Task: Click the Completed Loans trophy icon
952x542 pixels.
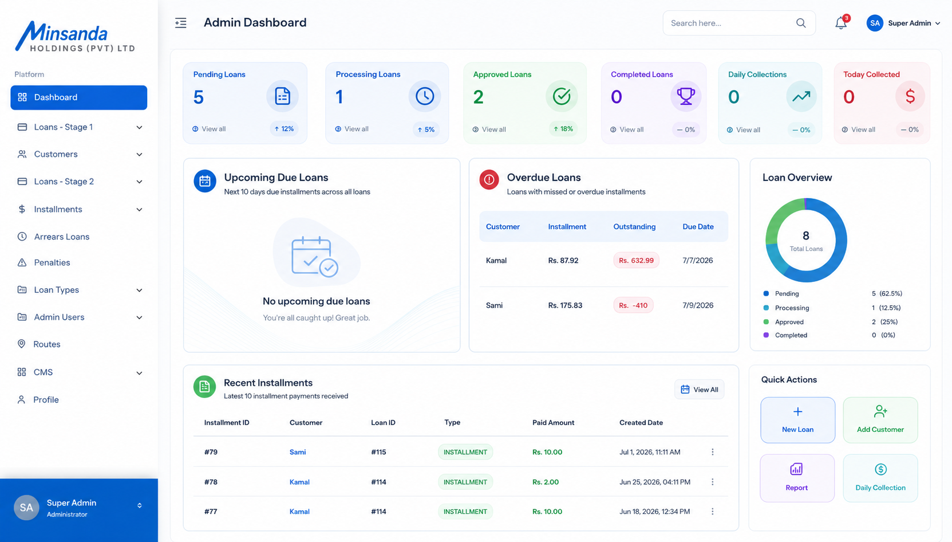Action: point(686,96)
